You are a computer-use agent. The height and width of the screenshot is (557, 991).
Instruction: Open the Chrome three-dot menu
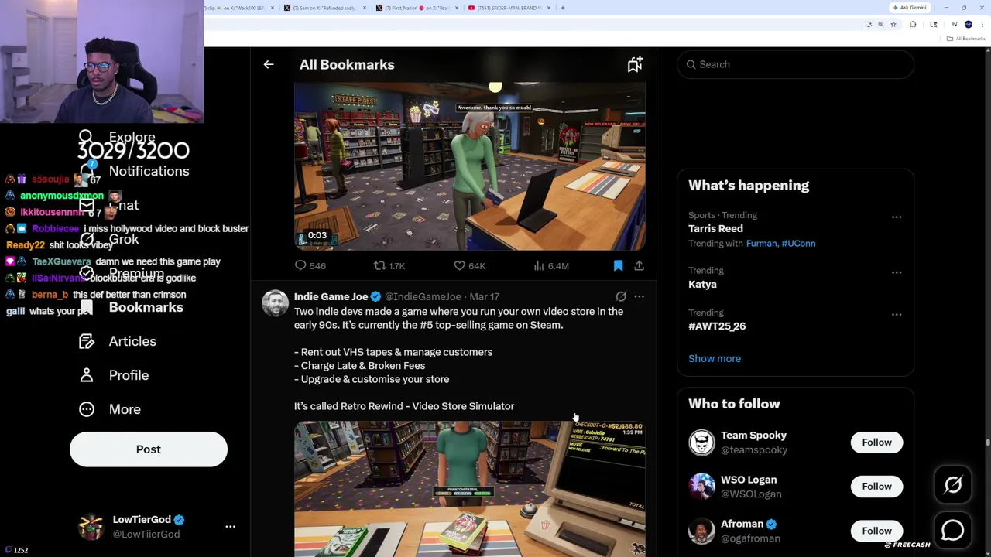click(x=982, y=25)
